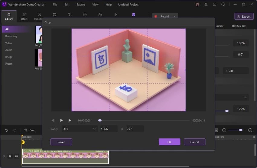Click the yellow timeline playhead marker
The image size is (257, 168).
(x=23, y=142)
